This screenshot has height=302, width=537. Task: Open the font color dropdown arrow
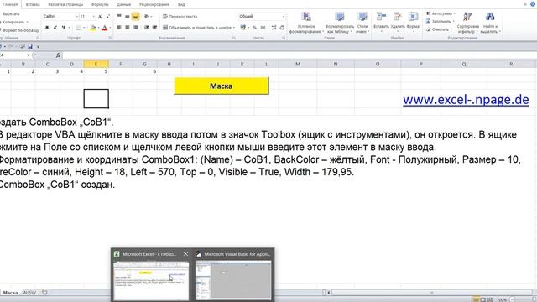[110, 28]
